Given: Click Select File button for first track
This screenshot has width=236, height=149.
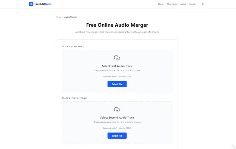Looking at the screenshot, I should [x=117, y=84].
